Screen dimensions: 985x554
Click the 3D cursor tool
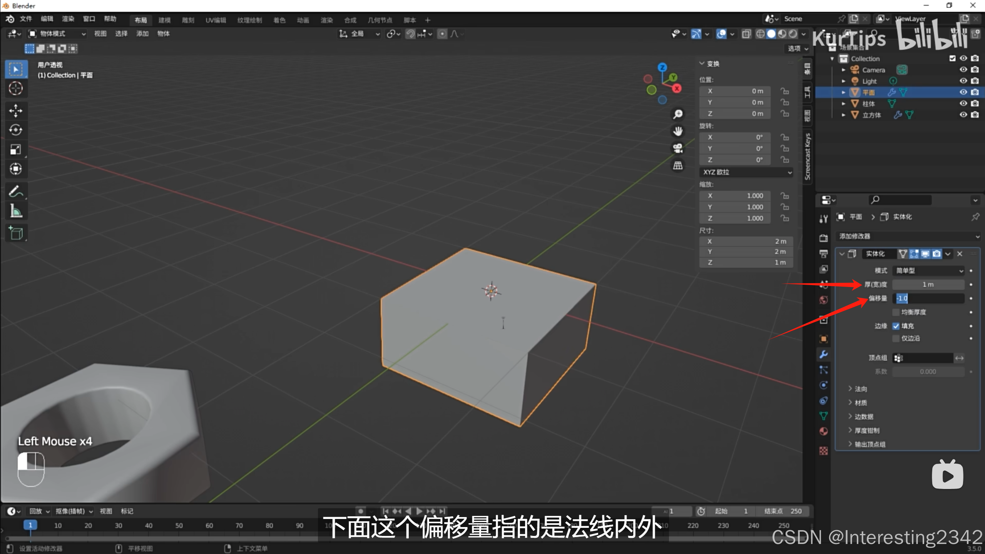tap(16, 88)
